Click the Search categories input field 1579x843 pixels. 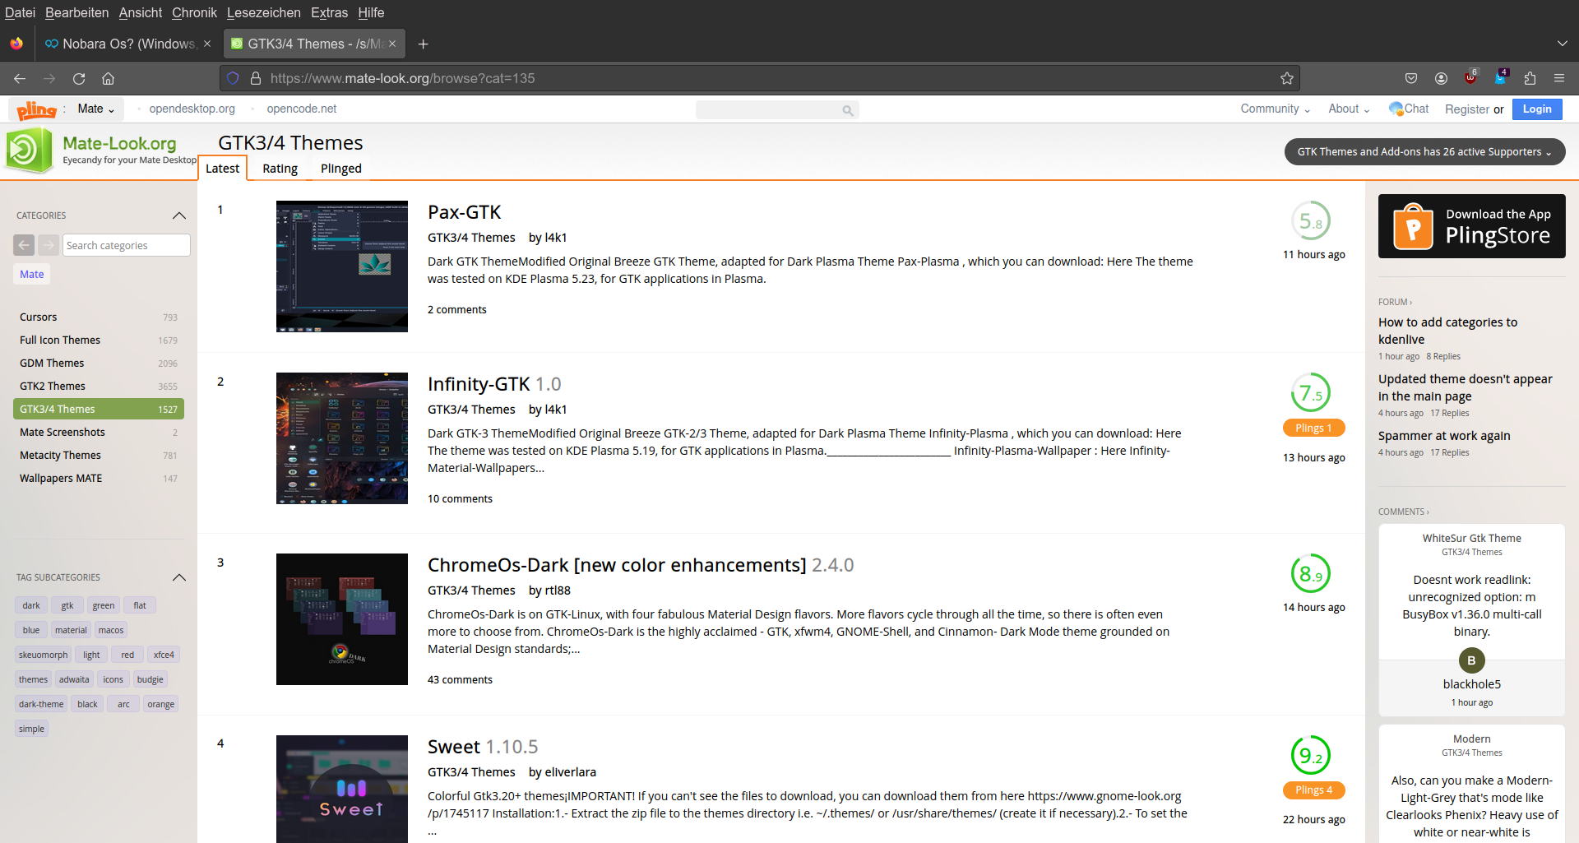click(x=126, y=245)
